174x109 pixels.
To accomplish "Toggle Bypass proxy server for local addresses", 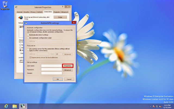I will pos(30,57).
